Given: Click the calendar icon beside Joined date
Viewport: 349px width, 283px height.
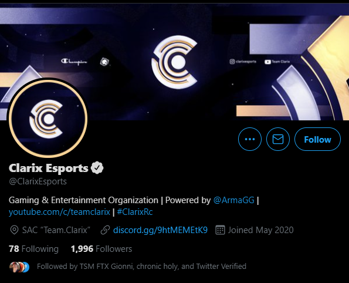Looking at the screenshot, I should (x=220, y=230).
